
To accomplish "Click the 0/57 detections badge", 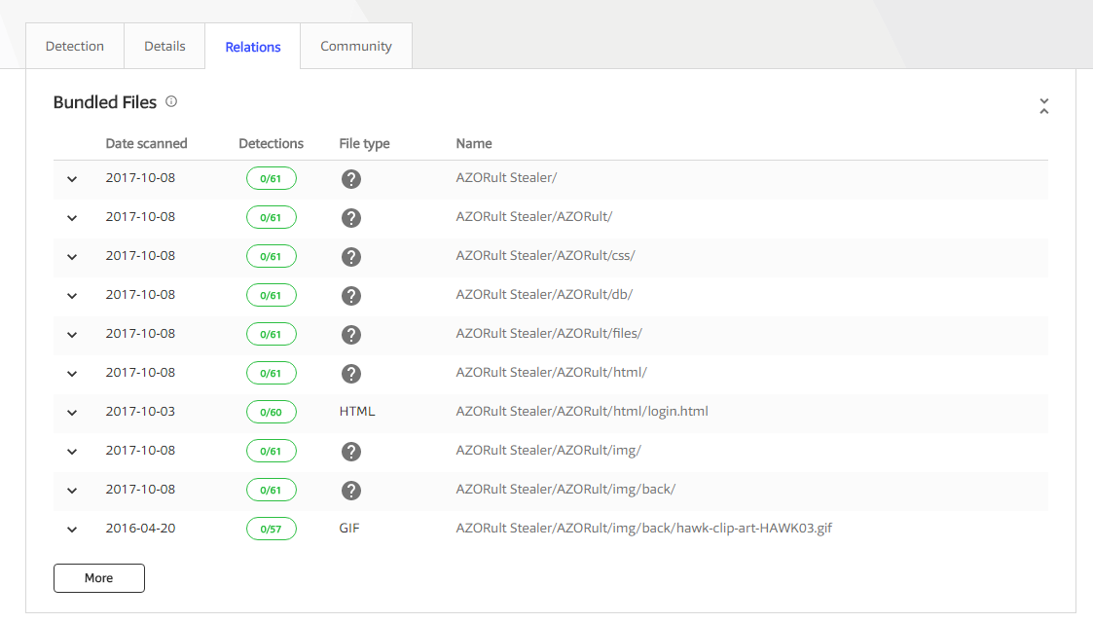I will [271, 530].
